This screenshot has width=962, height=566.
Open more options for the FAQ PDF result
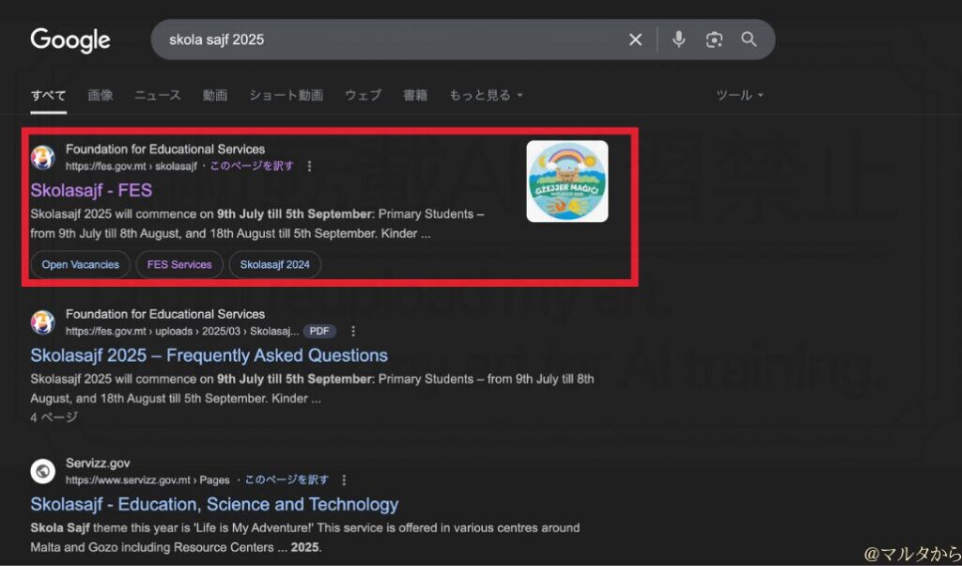pyautogui.click(x=353, y=332)
